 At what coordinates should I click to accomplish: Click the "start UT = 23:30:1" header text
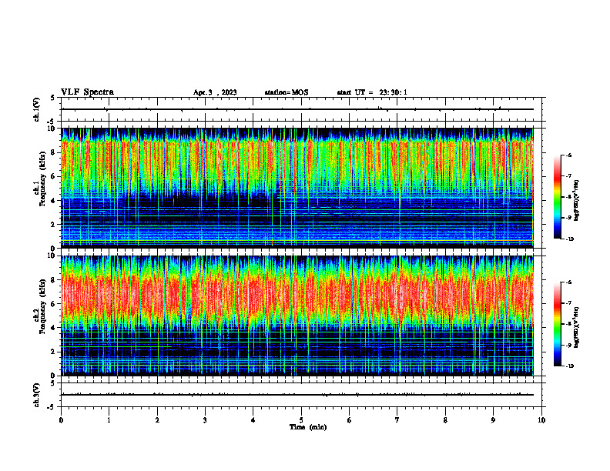(372, 92)
